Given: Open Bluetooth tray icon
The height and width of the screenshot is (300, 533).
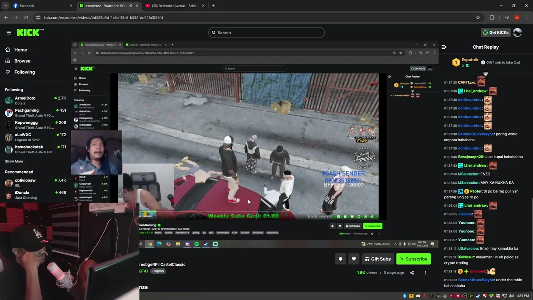Looking at the screenshot, I should pyautogui.click(x=405, y=296).
